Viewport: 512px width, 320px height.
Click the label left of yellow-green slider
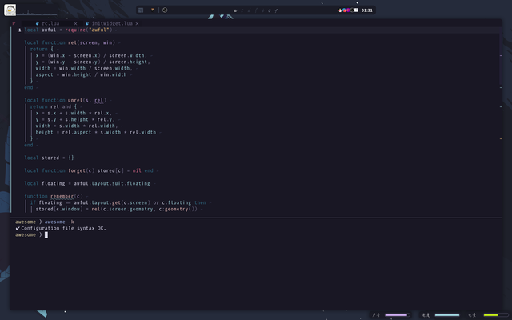[x=472, y=314]
